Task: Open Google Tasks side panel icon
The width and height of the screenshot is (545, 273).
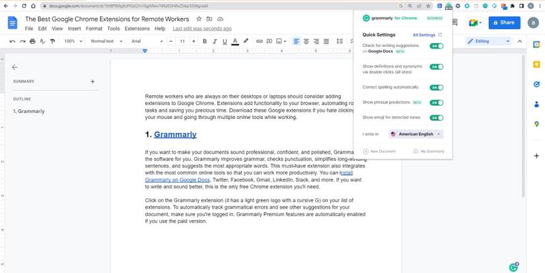Action: coord(536,84)
